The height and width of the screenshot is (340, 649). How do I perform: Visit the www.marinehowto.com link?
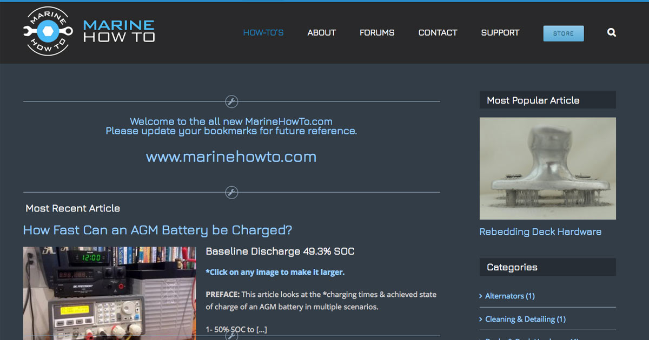click(x=231, y=157)
